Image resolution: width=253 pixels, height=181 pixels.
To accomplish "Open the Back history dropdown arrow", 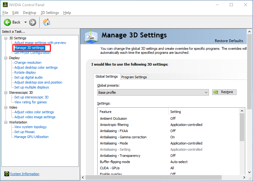I will click(x=25, y=22).
